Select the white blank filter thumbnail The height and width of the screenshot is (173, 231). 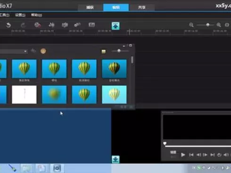point(24,94)
